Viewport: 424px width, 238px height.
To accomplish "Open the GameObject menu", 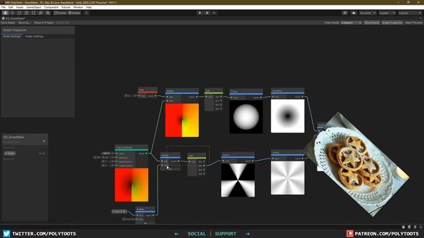I will pyautogui.click(x=34, y=7).
